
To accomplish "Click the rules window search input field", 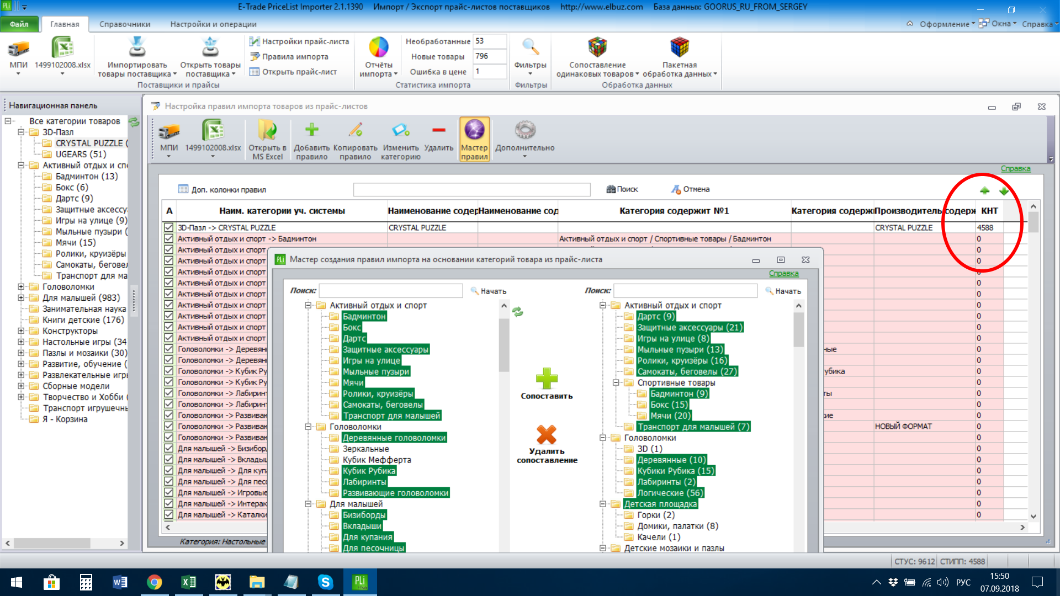I will coord(471,189).
